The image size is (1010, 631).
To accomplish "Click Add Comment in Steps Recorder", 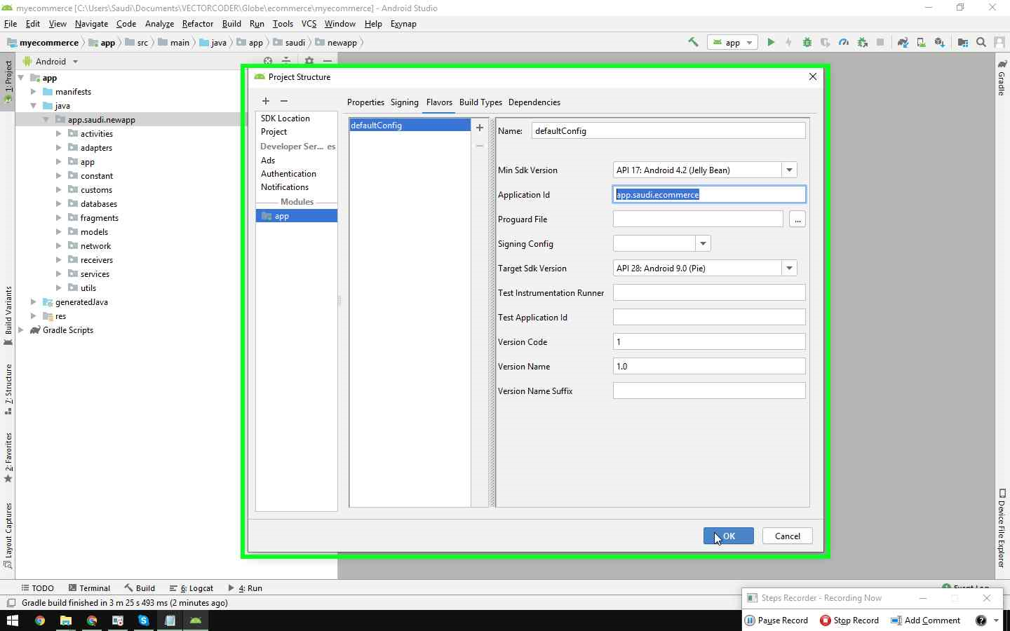I will [925, 620].
